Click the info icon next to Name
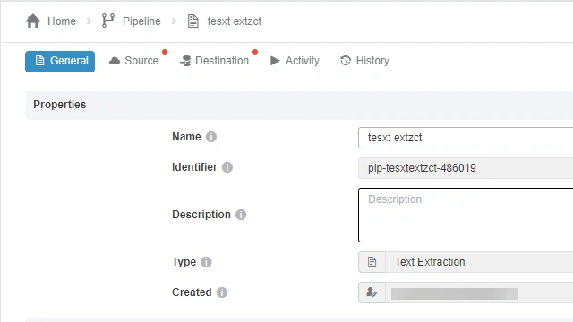Viewport: 573px width, 322px height. pos(211,137)
